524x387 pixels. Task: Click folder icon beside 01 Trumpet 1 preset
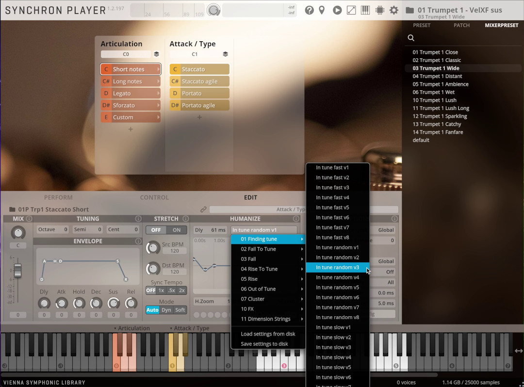tap(409, 10)
